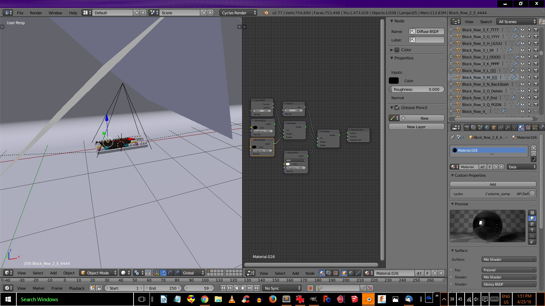Viewport: 545px width, 306px height.
Task: Toggle renderability of Block_Row_4_ camera icon
Action: click(536, 111)
